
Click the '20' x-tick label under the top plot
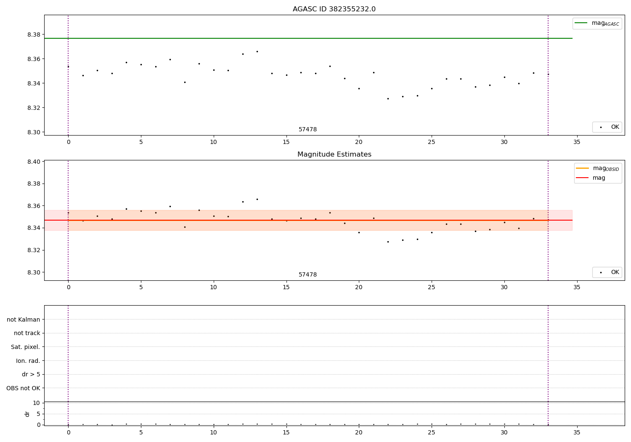click(x=359, y=142)
